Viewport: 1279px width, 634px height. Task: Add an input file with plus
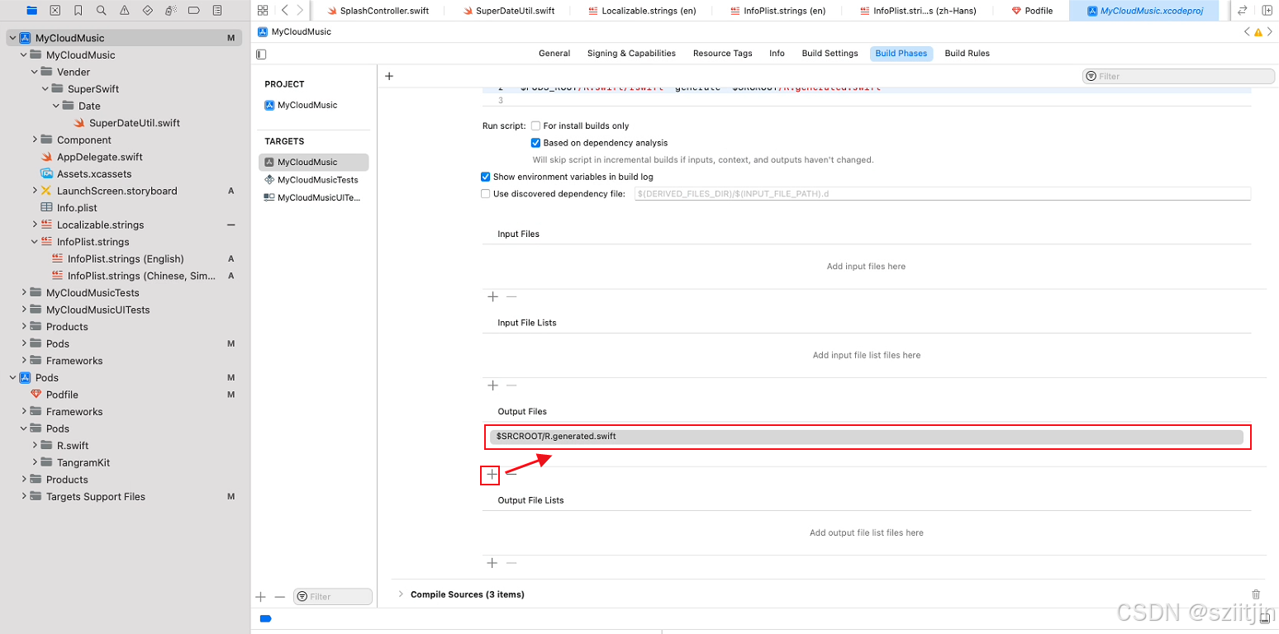(492, 296)
